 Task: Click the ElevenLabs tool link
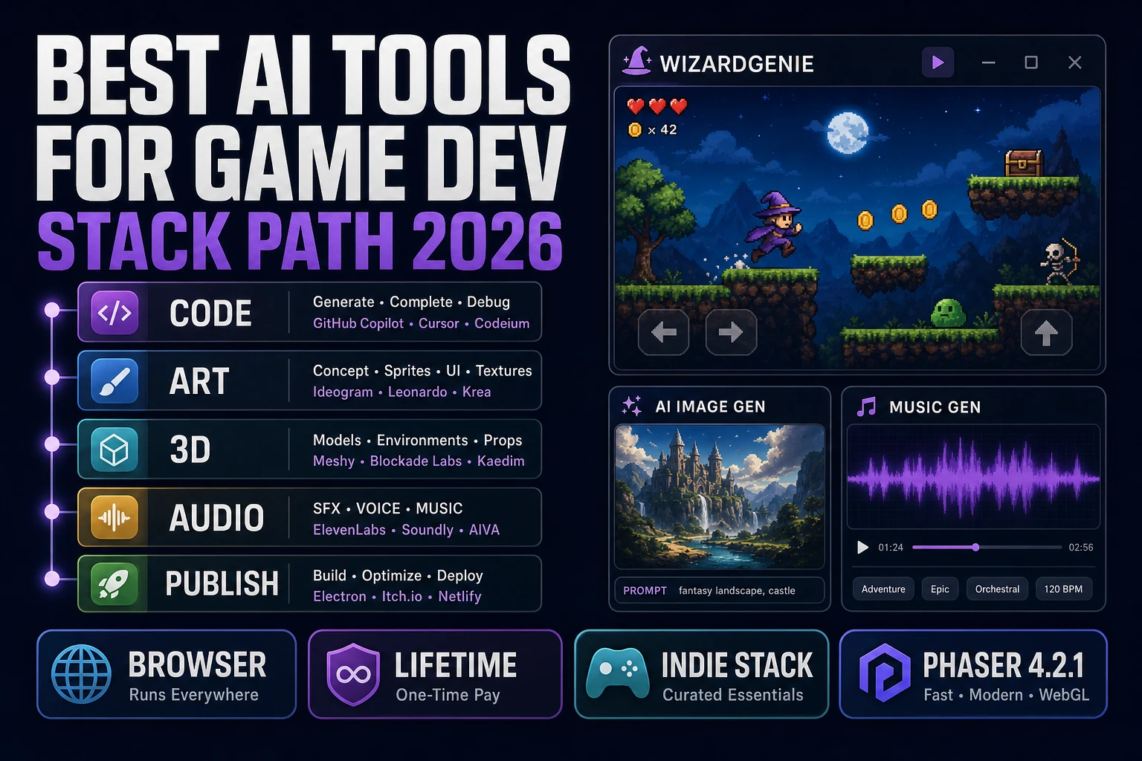[x=349, y=530]
